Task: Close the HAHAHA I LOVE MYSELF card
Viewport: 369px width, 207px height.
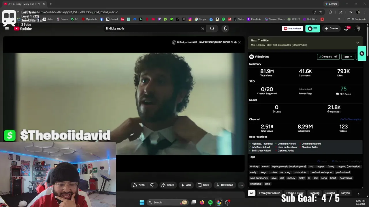Action: [x=239, y=42]
